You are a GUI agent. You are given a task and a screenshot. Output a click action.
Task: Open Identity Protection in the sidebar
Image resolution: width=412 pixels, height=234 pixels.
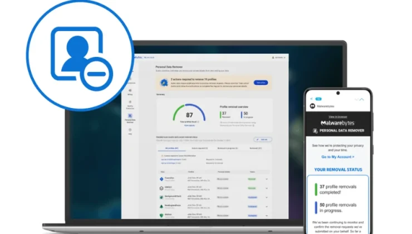click(x=130, y=105)
